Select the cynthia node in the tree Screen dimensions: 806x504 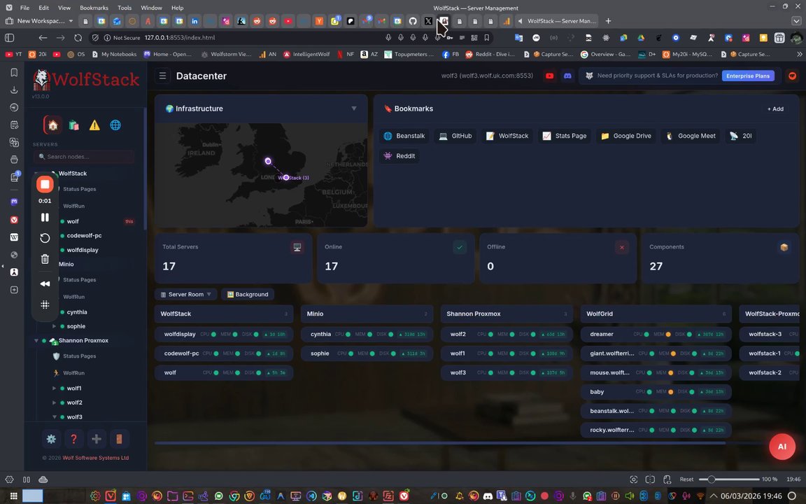point(76,312)
